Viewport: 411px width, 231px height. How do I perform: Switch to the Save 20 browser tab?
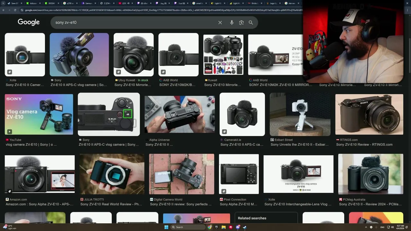tap(14, 3)
